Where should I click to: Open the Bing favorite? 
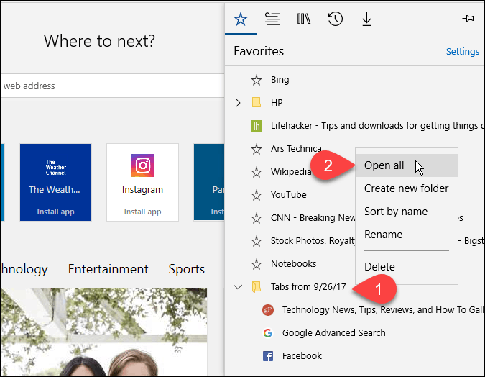tap(354, 80)
